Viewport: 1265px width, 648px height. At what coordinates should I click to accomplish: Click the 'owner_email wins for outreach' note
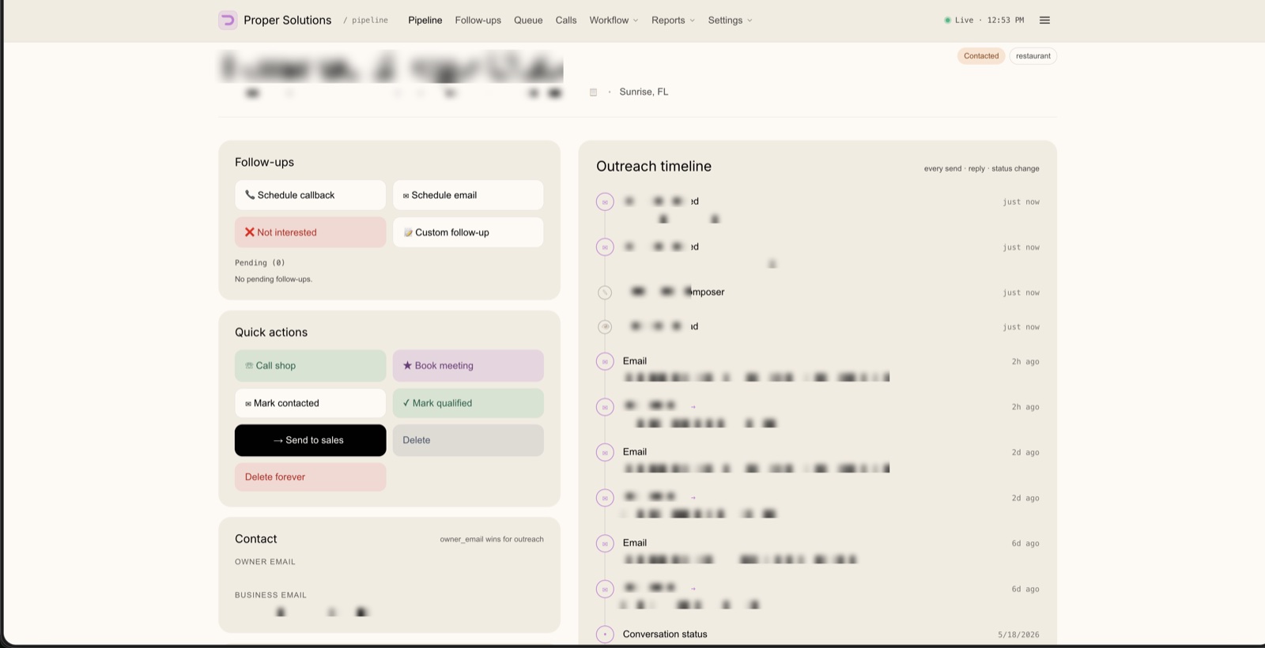pyautogui.click(x=492, y=540)
